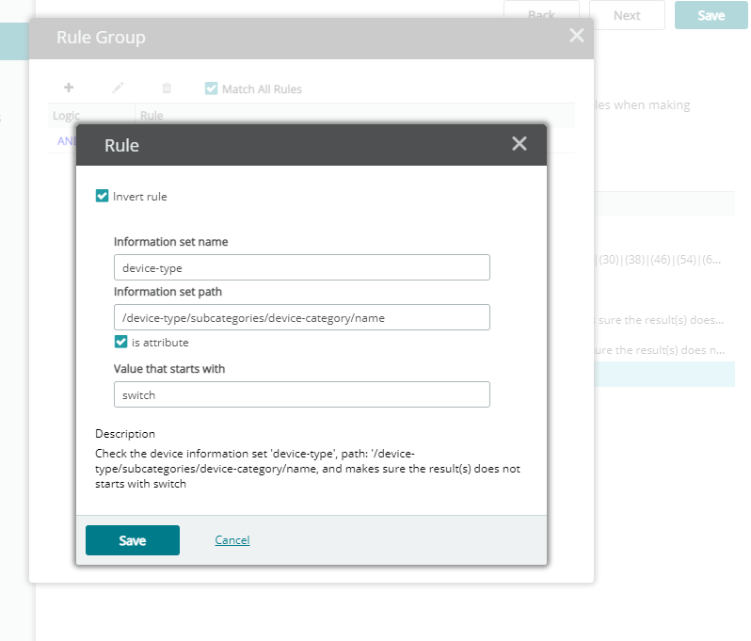Click the Description label text
The width and height of the screenshot is (751, 641).
click(x=125, y=434)
